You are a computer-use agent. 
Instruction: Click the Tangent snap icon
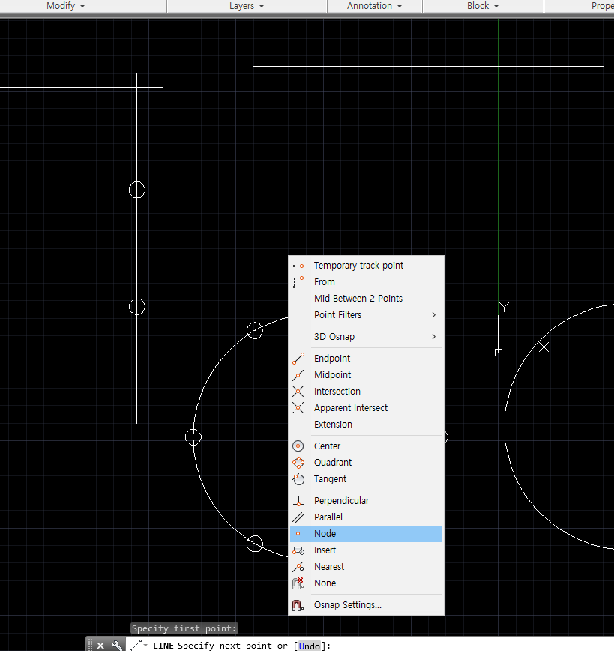[298, 479]
